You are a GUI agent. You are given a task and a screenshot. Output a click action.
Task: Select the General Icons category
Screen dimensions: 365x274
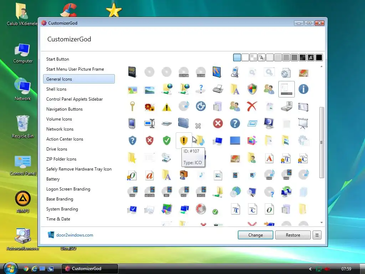click(79, 79)
